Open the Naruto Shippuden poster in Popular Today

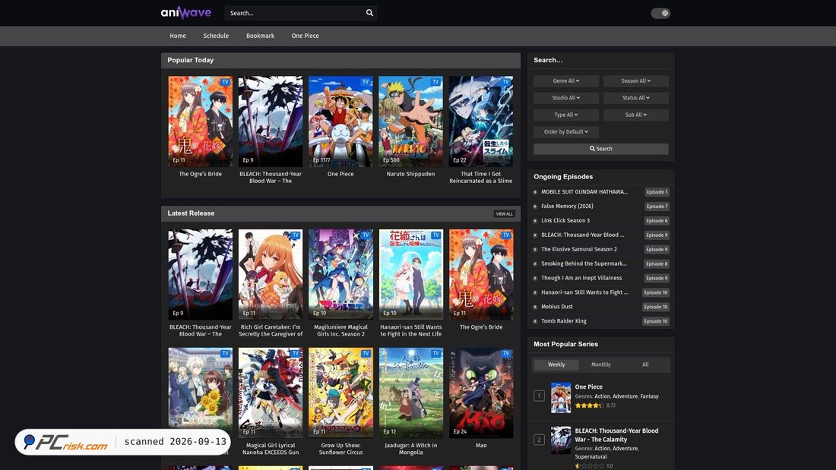pyautogui.click(x=410, y=121)
